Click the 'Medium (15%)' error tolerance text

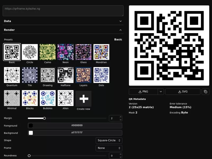pos(180,107)
